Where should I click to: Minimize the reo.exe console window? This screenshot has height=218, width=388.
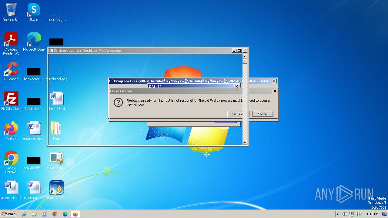(234, 51)
